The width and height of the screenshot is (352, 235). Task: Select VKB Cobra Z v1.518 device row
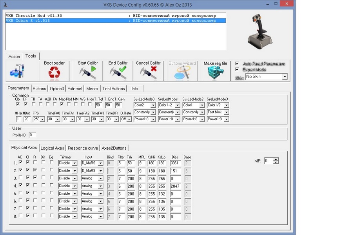pos(115,21)
